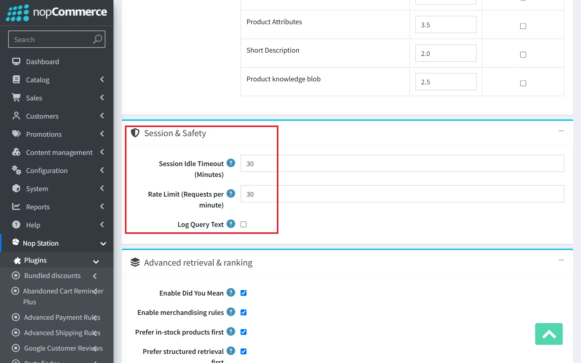
Task: Edit the Product Attributes weight field
Action: [446, 25]
